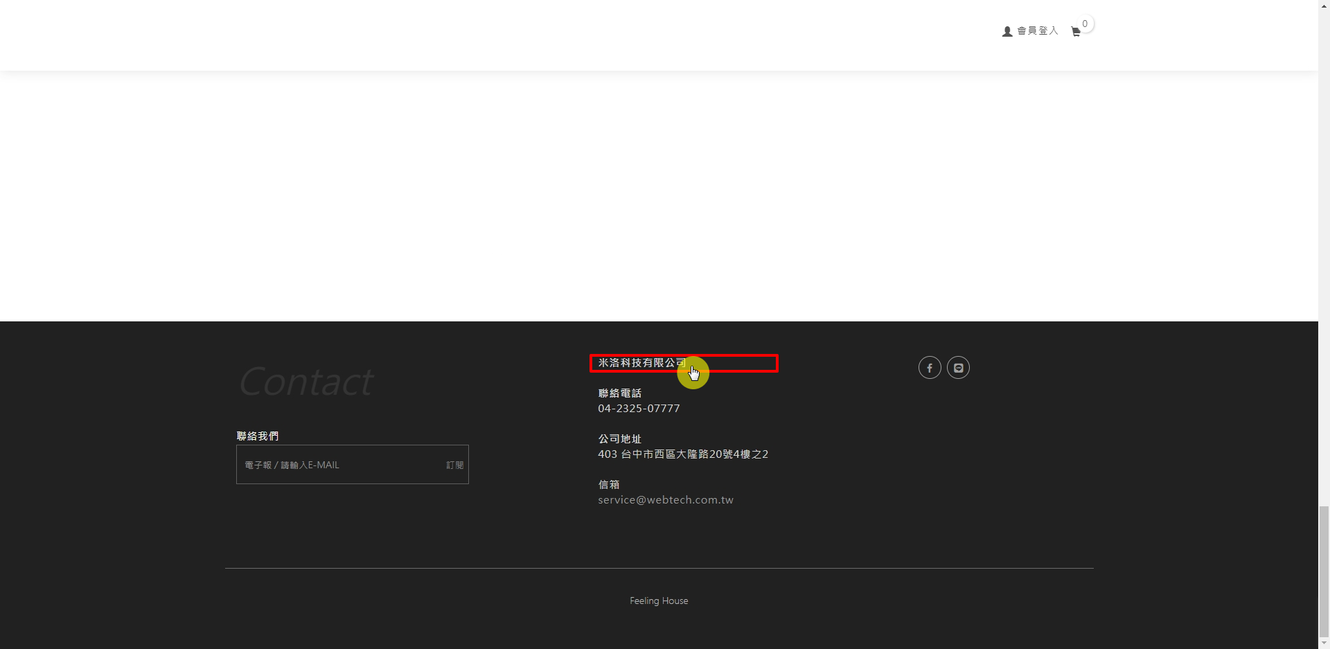The image size is (1330, 649).
Task: Open the 會員登入 member login link
Action: (1037, 31)
